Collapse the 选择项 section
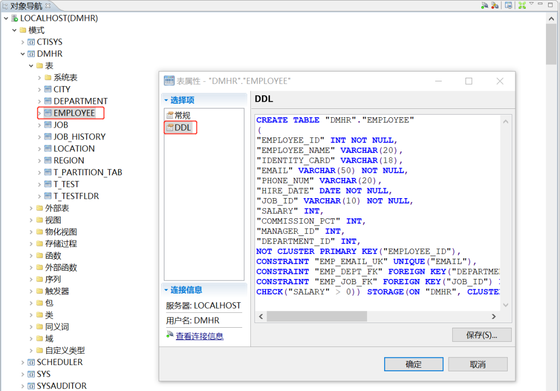 (166, 100)
